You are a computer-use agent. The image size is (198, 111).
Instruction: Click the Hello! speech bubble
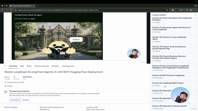[x=76, y=40]
